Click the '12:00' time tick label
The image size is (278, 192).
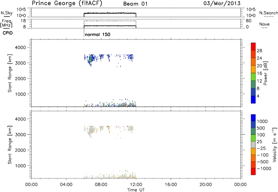coord(136,185)
